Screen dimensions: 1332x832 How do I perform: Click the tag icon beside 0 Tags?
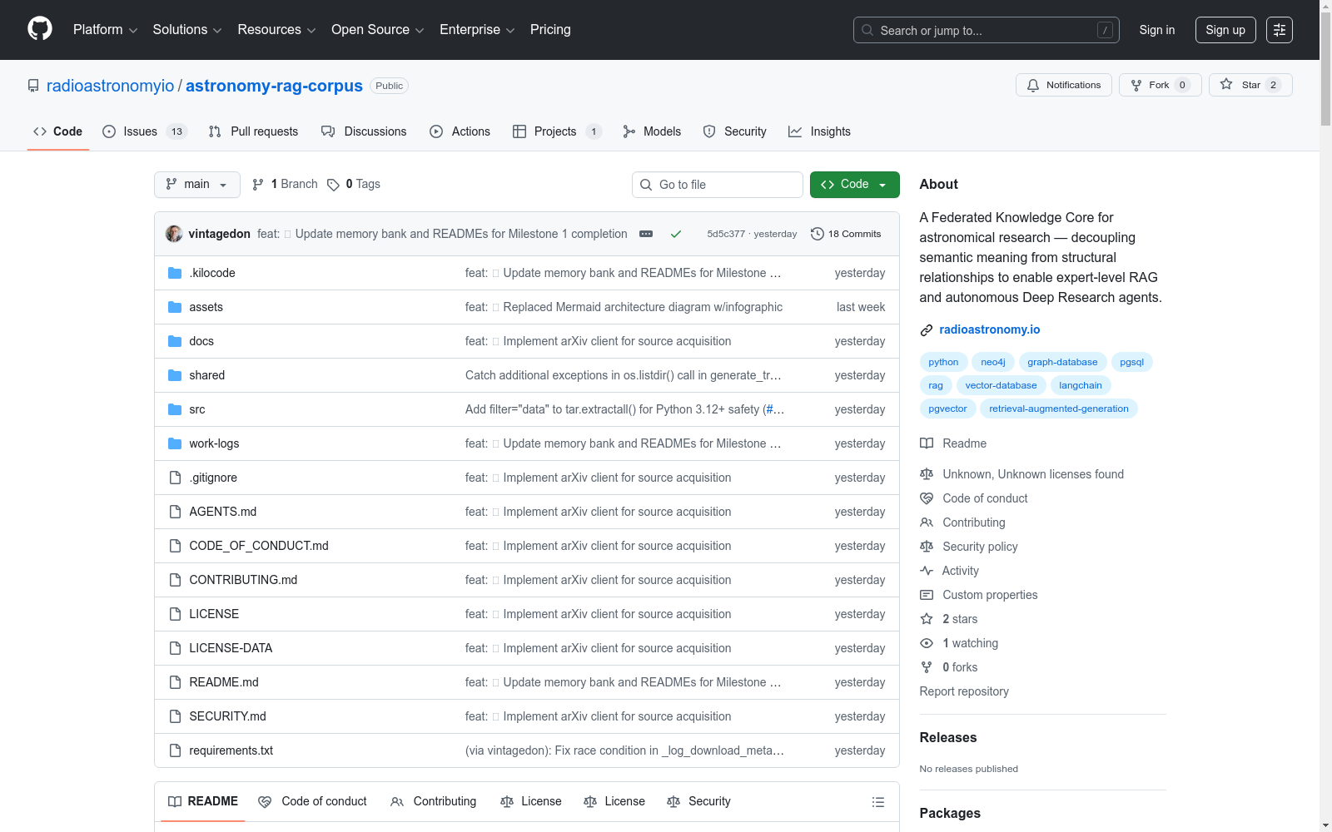click(x=333, y=185)
